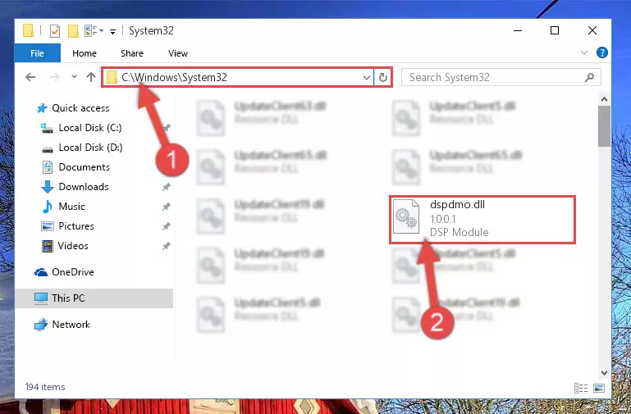This screenshot has width=631, height=414.
Task: Click the 194 items status text
Action: 45,387
